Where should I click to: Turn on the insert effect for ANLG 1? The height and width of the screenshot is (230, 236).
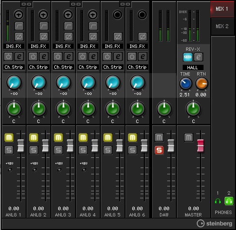[8, 57]
